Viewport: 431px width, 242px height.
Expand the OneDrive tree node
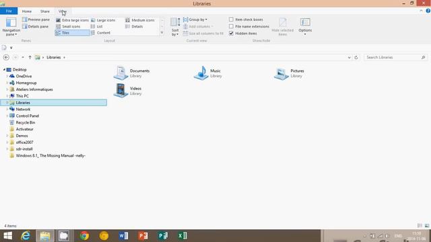pos(7,76)
